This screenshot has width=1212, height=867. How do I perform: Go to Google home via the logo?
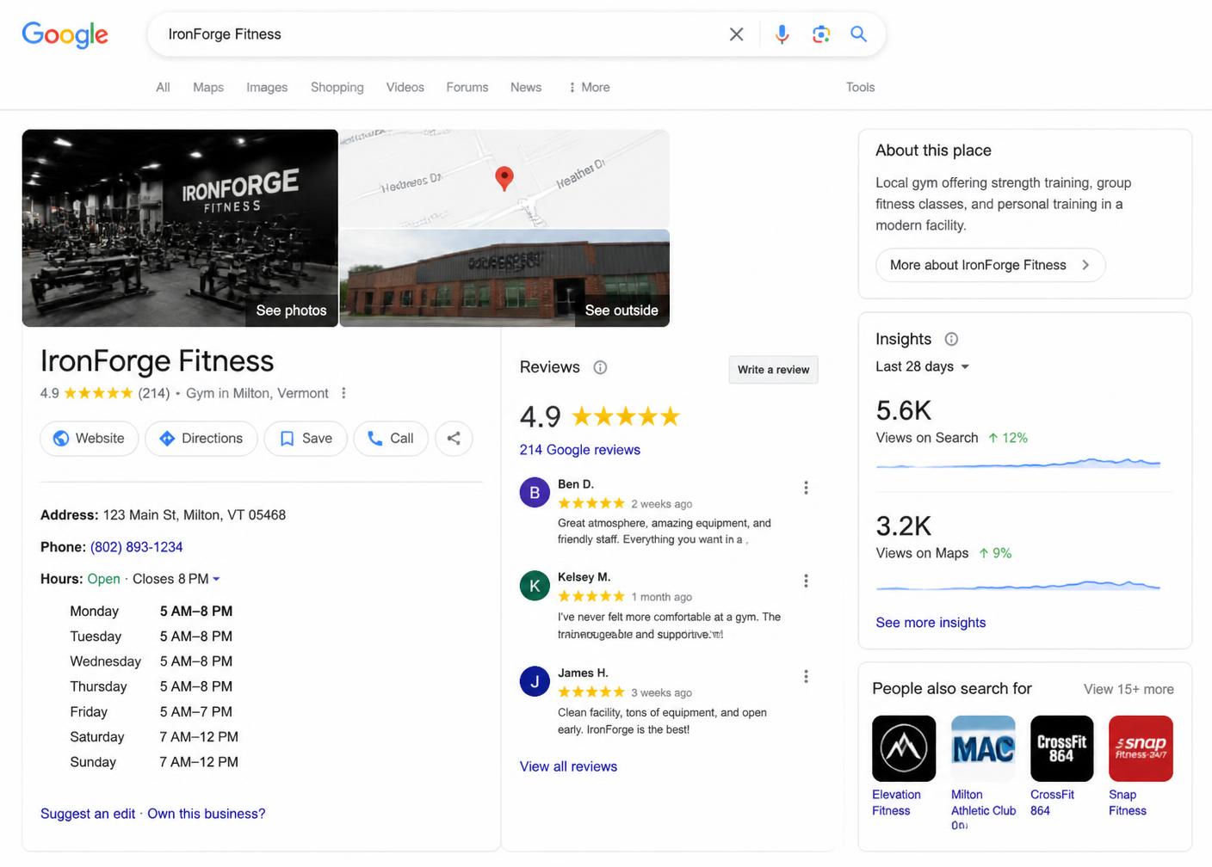coord(65,34)
